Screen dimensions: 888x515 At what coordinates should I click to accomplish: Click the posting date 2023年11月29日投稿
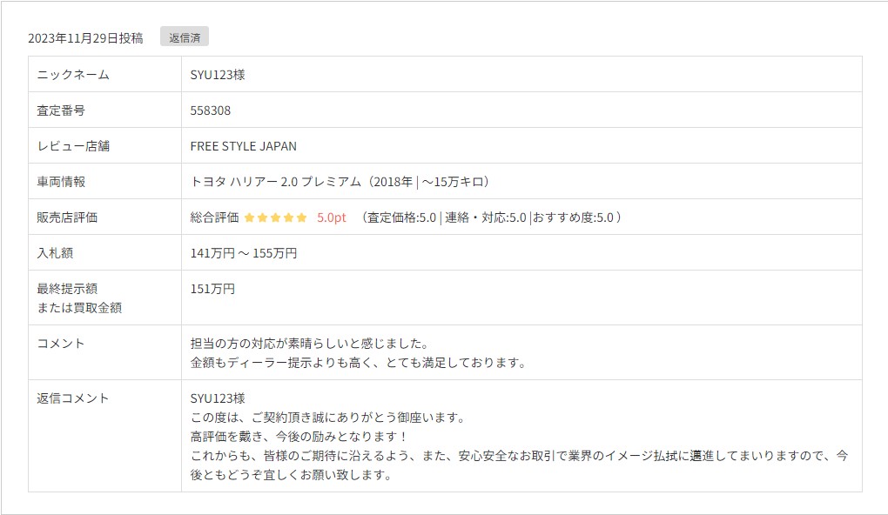pos(85,38)
